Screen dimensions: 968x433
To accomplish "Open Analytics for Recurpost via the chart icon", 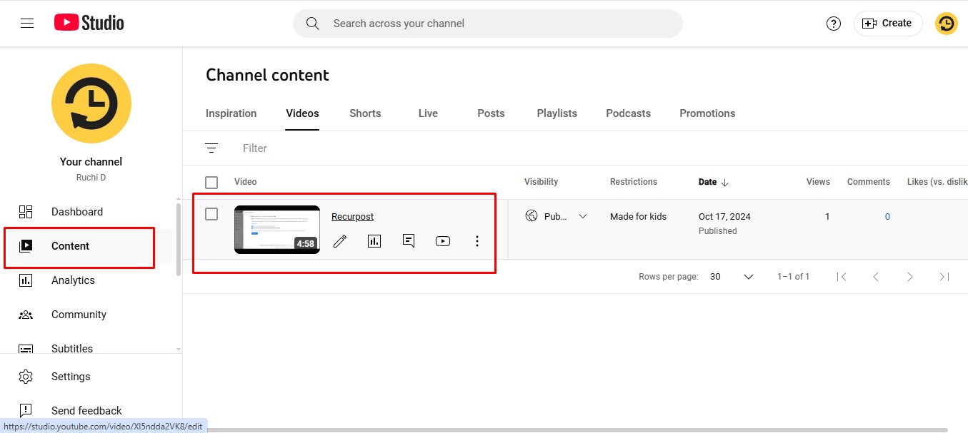I will (x=374, y=241).
